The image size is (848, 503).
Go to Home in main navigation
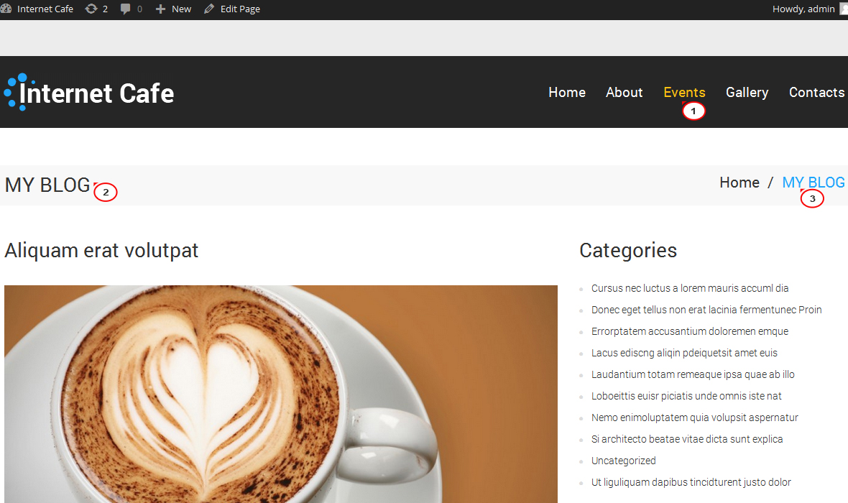click(x=567, y=93)
